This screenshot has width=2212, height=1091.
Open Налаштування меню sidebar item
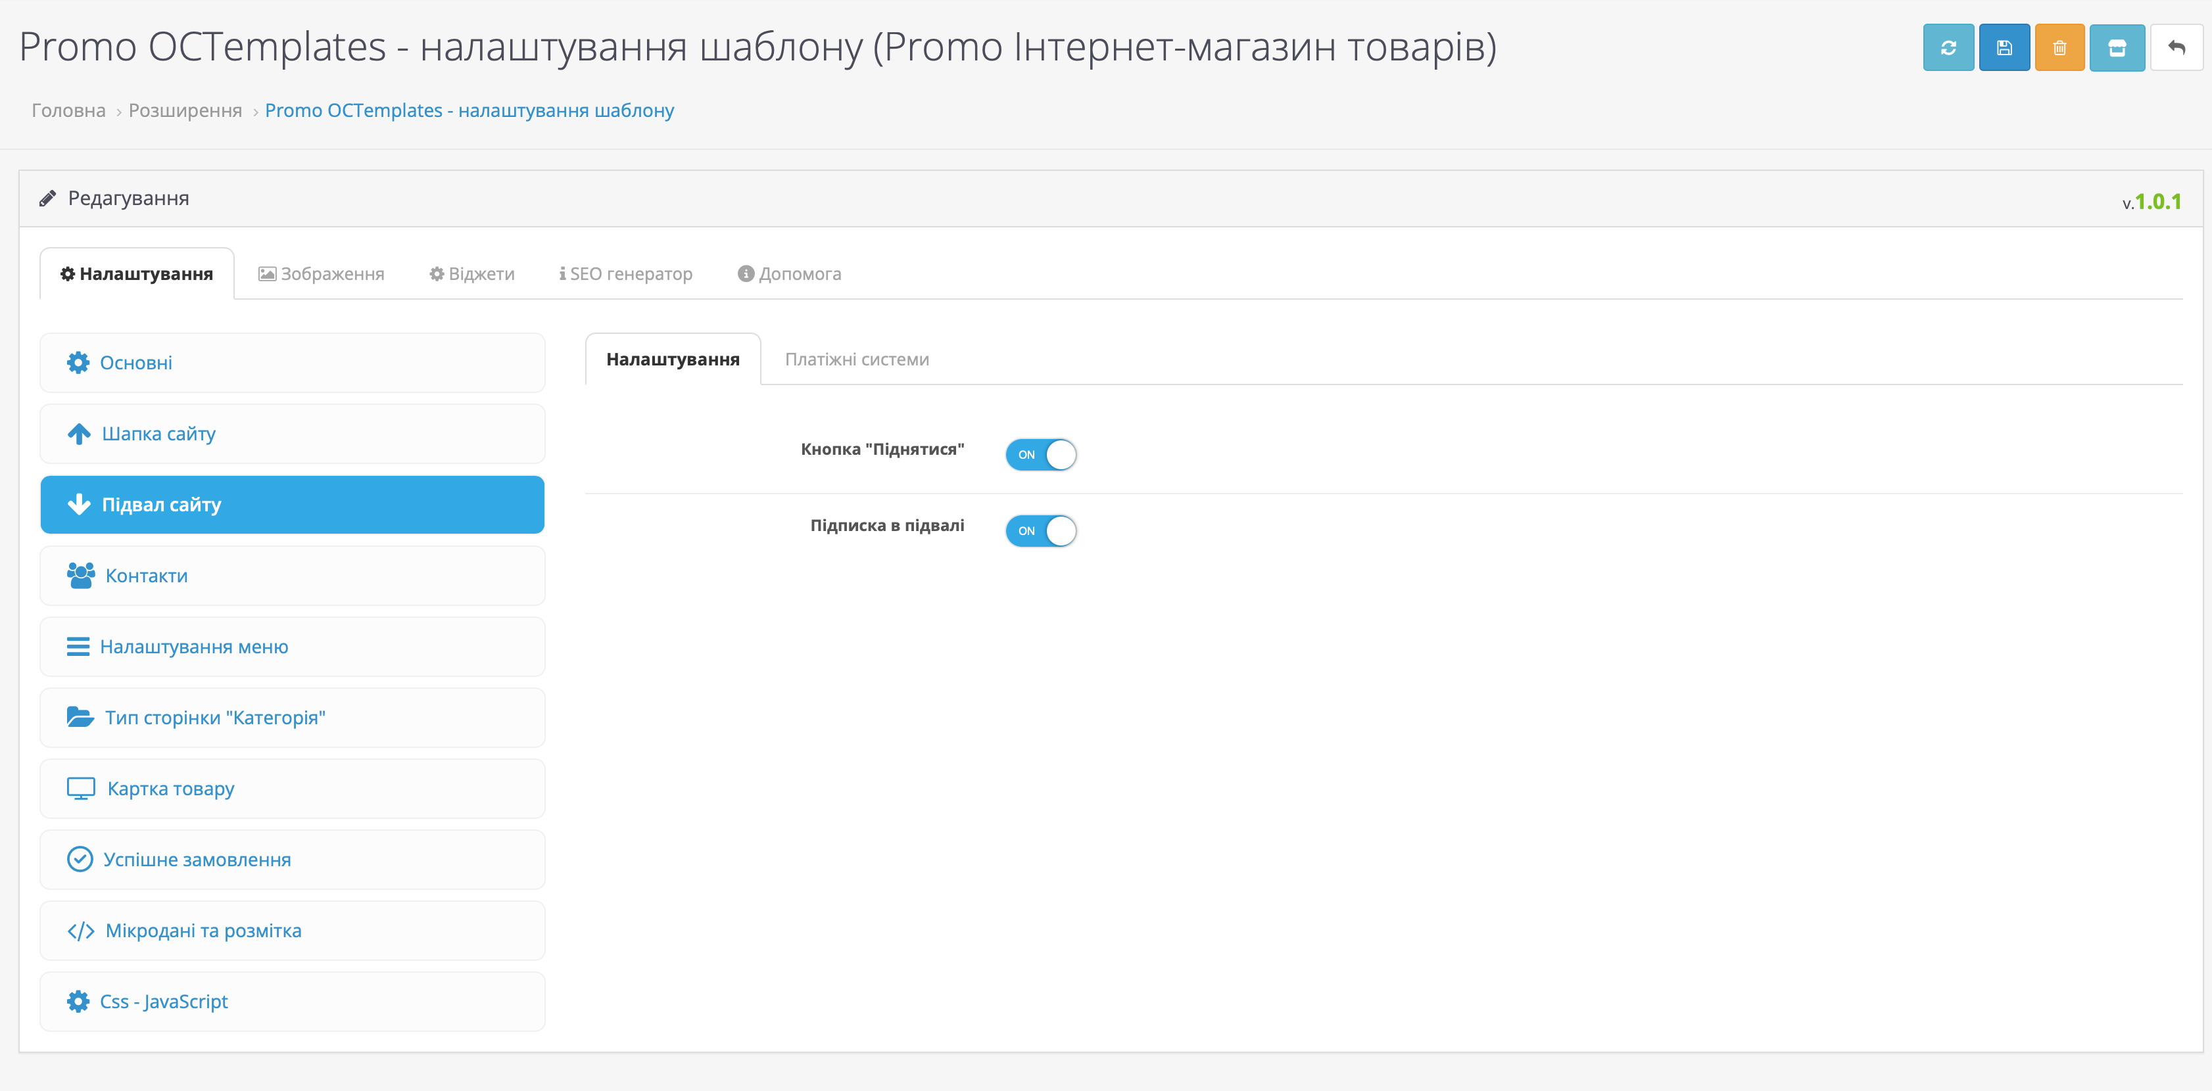292,647
